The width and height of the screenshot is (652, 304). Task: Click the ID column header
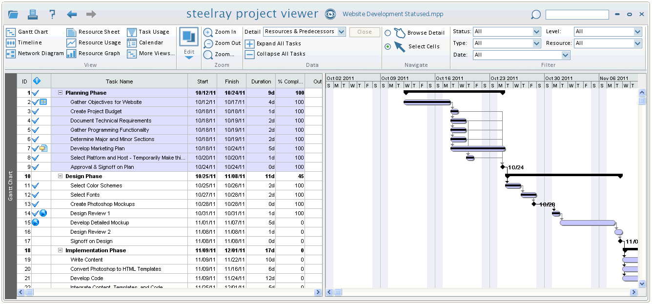pyautogui.click(x=24, y=81)
